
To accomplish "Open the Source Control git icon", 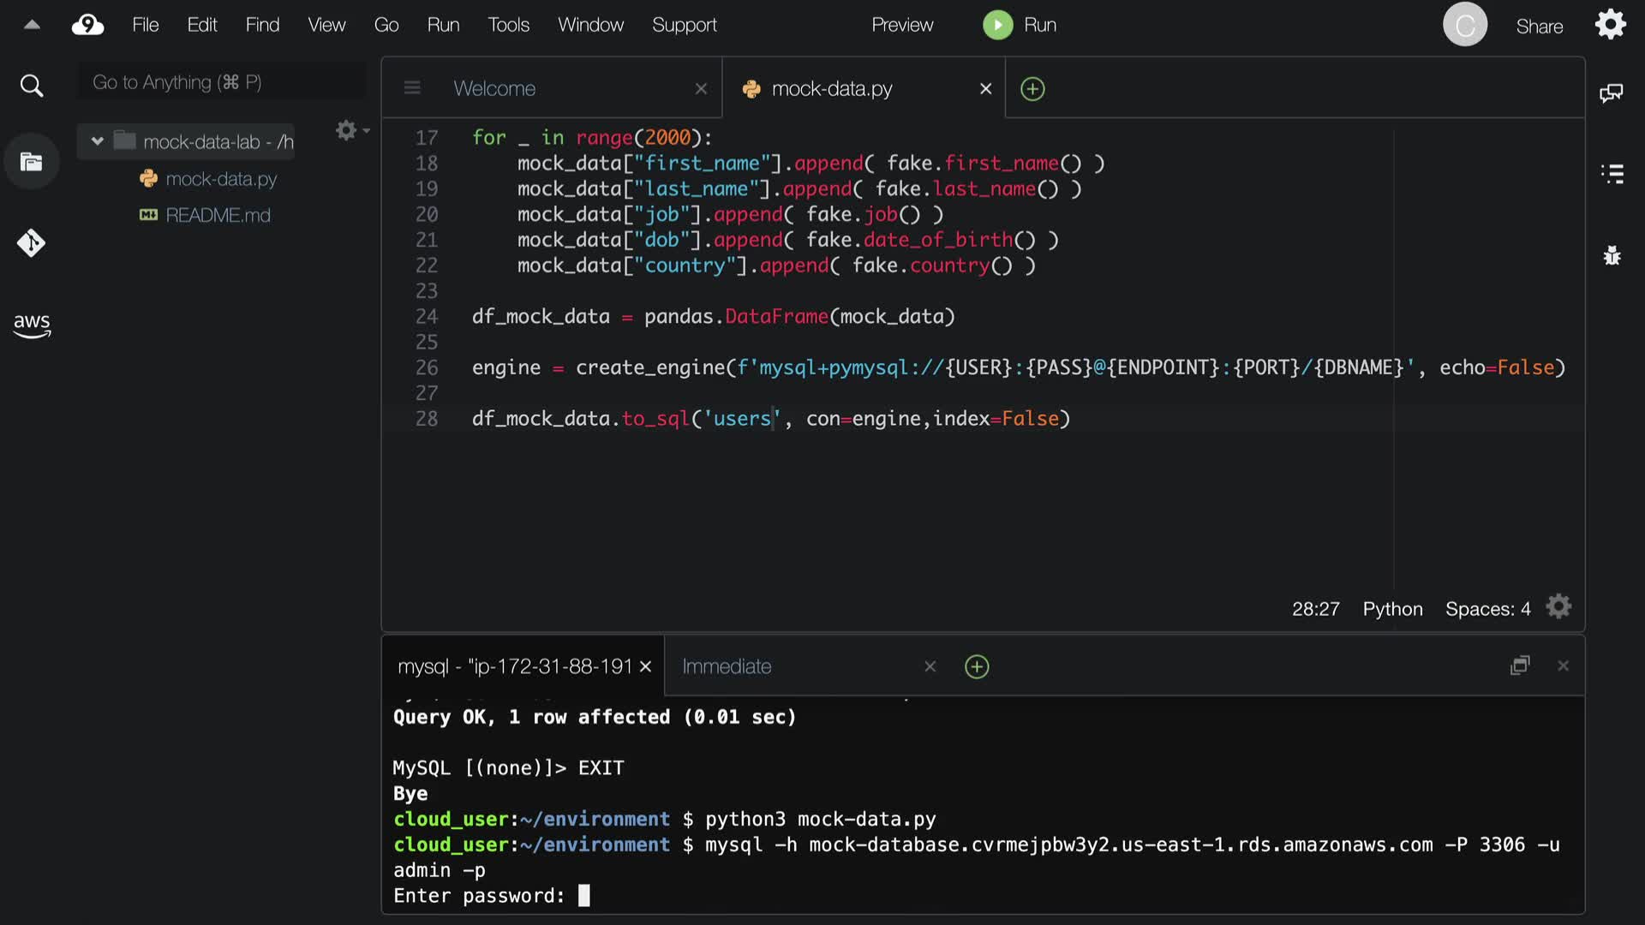I will coord(32,243).
